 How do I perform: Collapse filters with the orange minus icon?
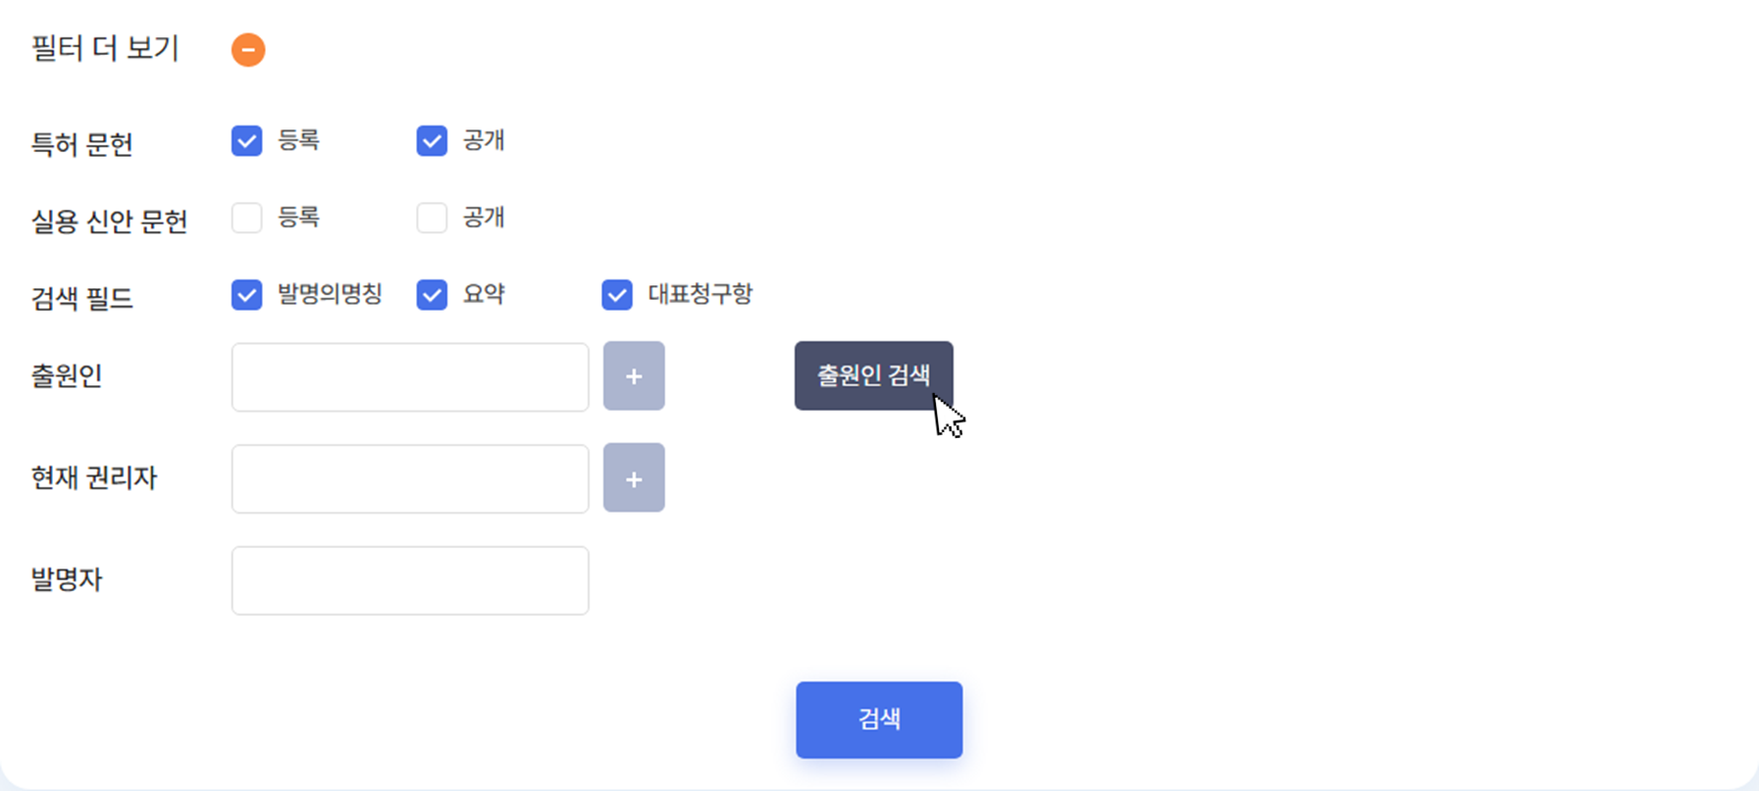pyautogui.click(x=248, y=50)
